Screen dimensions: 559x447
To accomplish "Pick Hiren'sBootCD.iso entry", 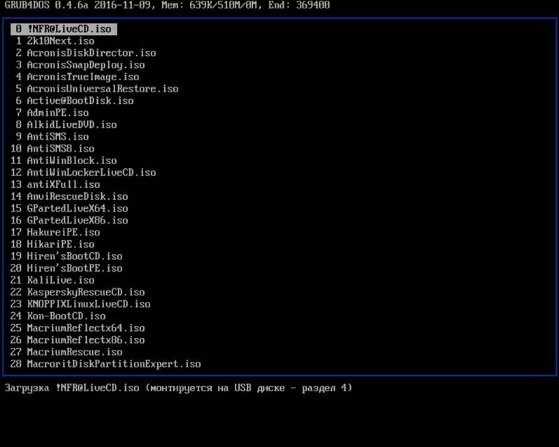I will (66, 256).
